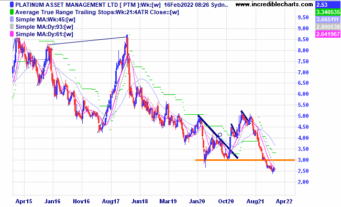Click the grey 2.800538 value box
The width and height of the screenshot is (341, 207).
tap(328, 27)
